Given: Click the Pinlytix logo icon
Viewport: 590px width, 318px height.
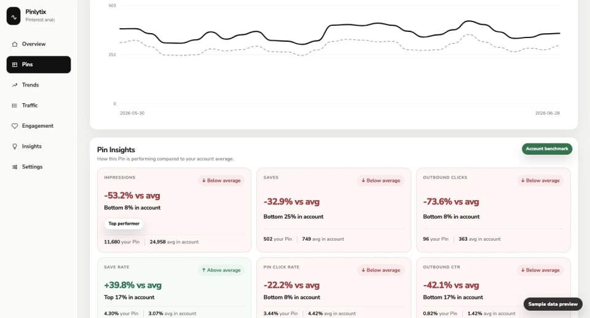Looking at the screenshot, I should point(14,16).
